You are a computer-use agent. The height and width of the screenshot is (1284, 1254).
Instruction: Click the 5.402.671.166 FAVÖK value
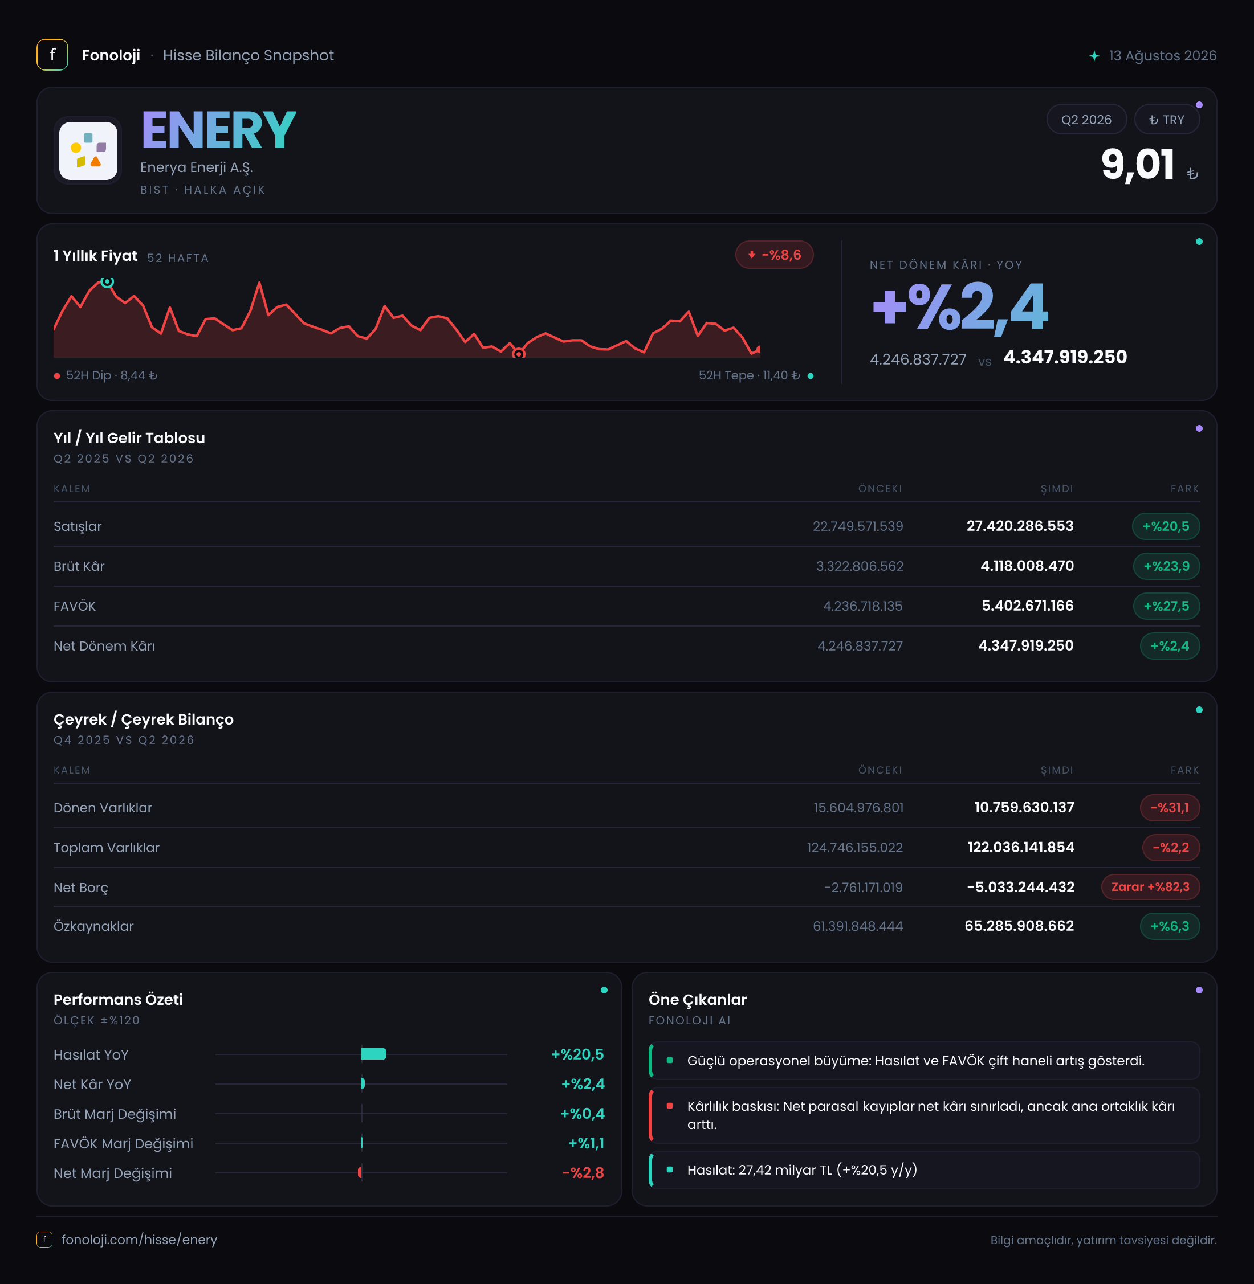point(1028,606)
